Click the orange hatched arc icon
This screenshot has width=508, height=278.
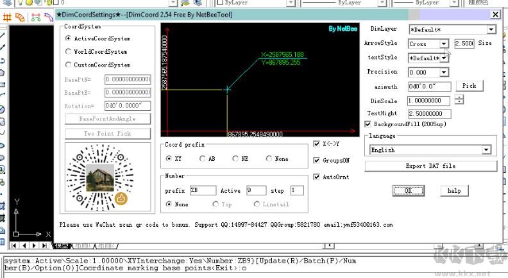pos(21,17)
